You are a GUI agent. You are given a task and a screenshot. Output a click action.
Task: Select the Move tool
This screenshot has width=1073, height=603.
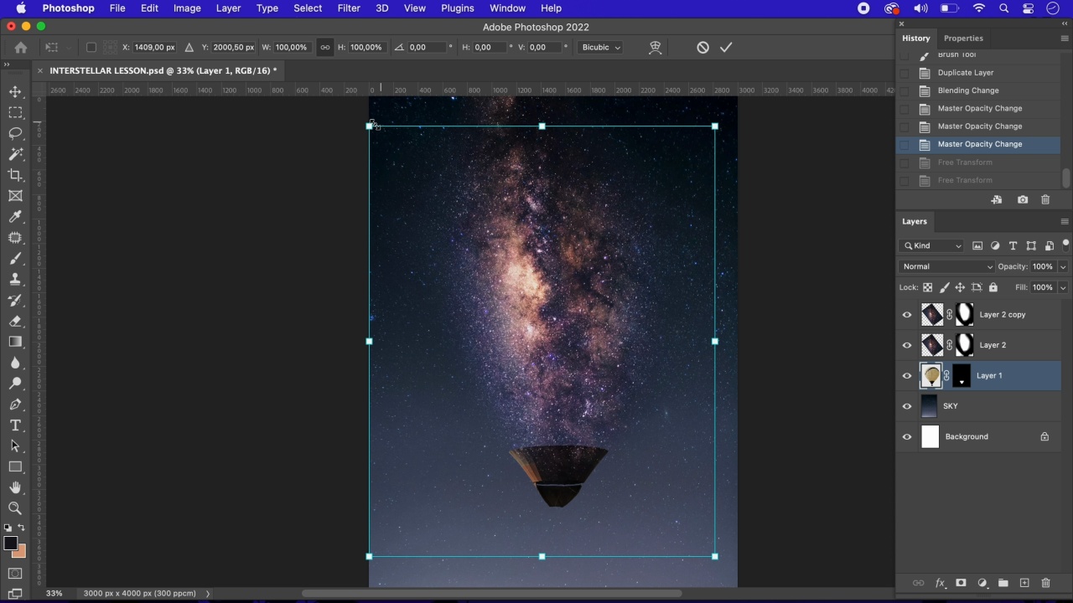(x=15, y=91)
